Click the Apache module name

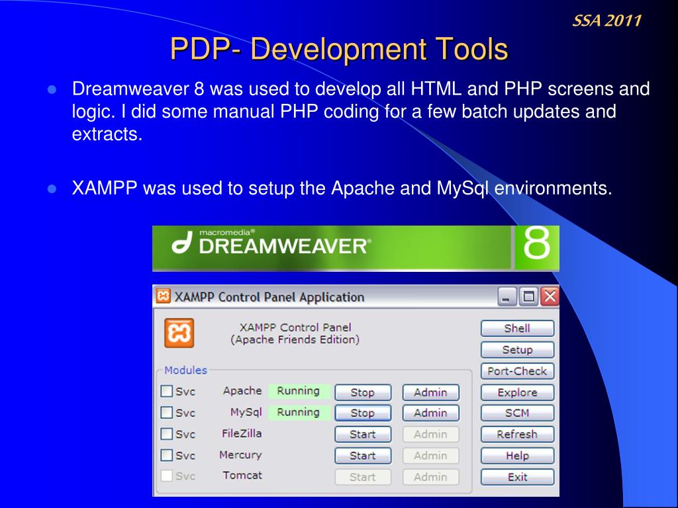pos(242,390)
